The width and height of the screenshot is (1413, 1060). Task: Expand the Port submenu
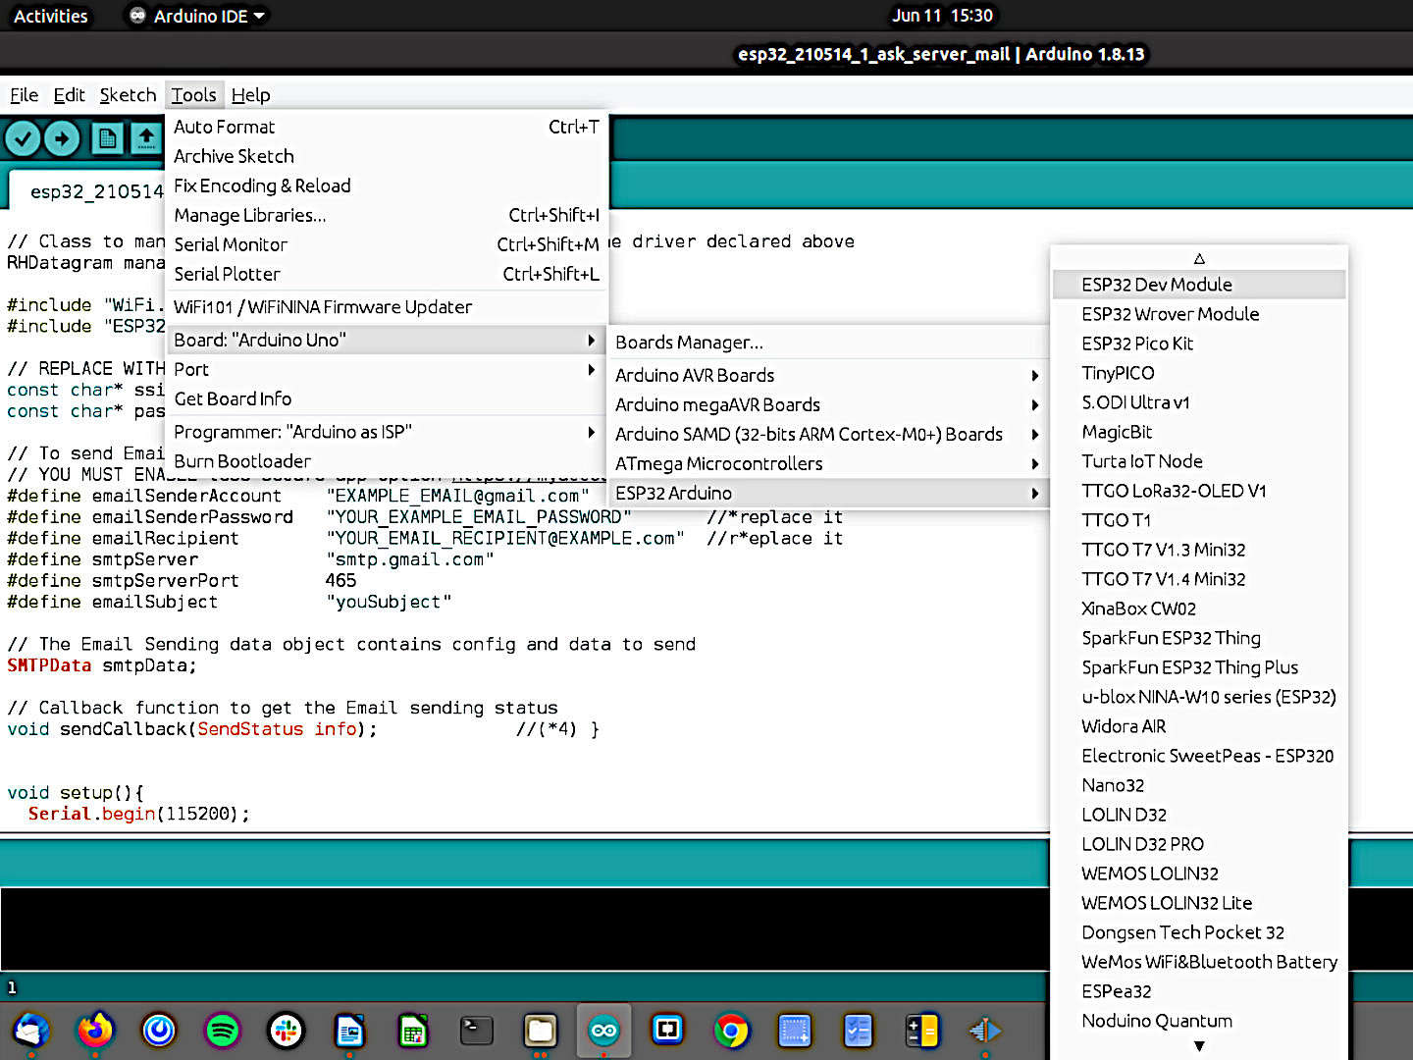pyautogui.click(x=388, y=369)
